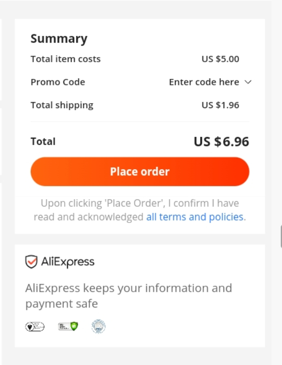The width and height of the screenshot is (282, 365).
Task: Click the payment safe information text
Action: pos(129,296)
